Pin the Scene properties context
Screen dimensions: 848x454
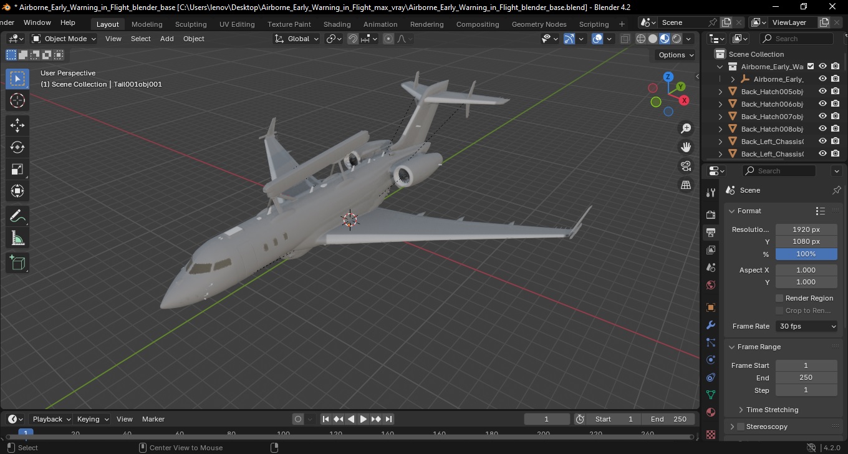[x=837, y=190]
